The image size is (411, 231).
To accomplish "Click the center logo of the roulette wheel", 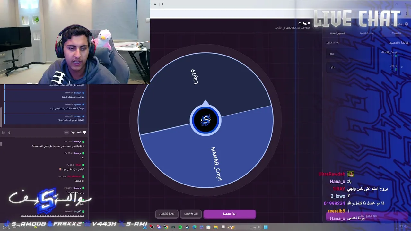I will [x=205, y=120].
